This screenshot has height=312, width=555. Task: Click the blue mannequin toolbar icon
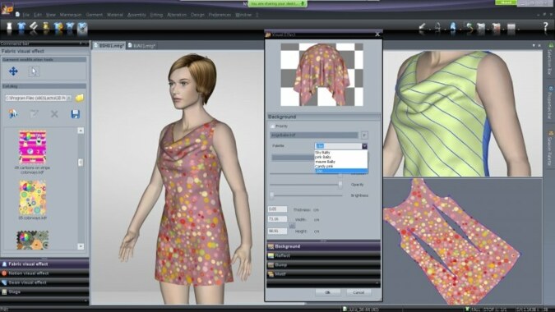coord(453,27)
